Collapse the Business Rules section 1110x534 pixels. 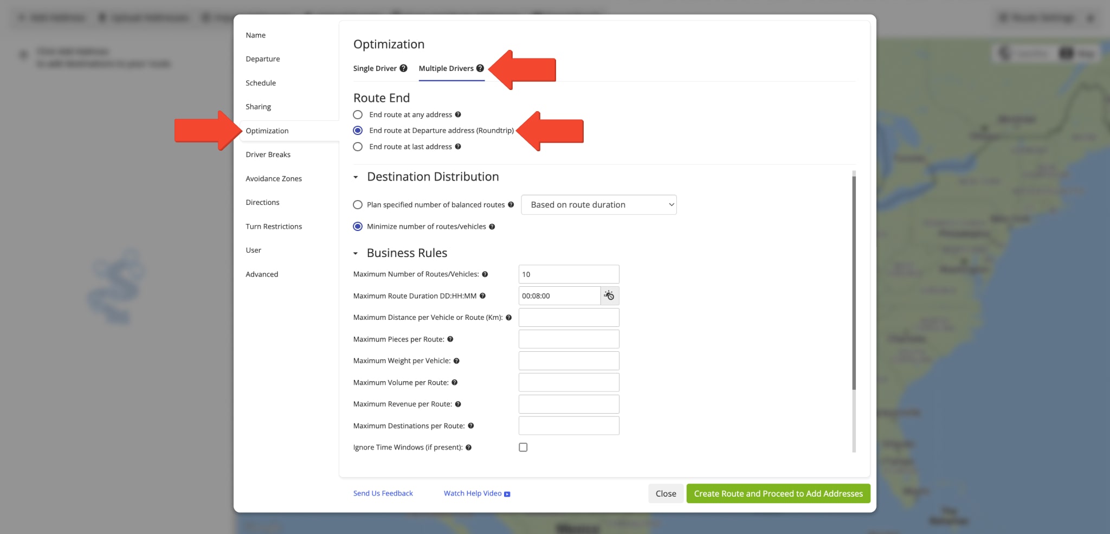pyautogui.click(x=356, y=253)
